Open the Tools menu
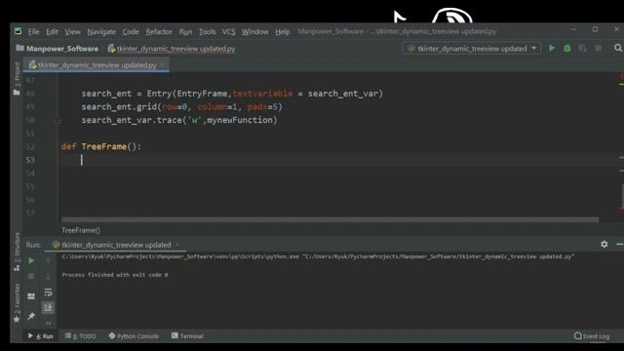624x351 pixels. click(x=207, y=32)
